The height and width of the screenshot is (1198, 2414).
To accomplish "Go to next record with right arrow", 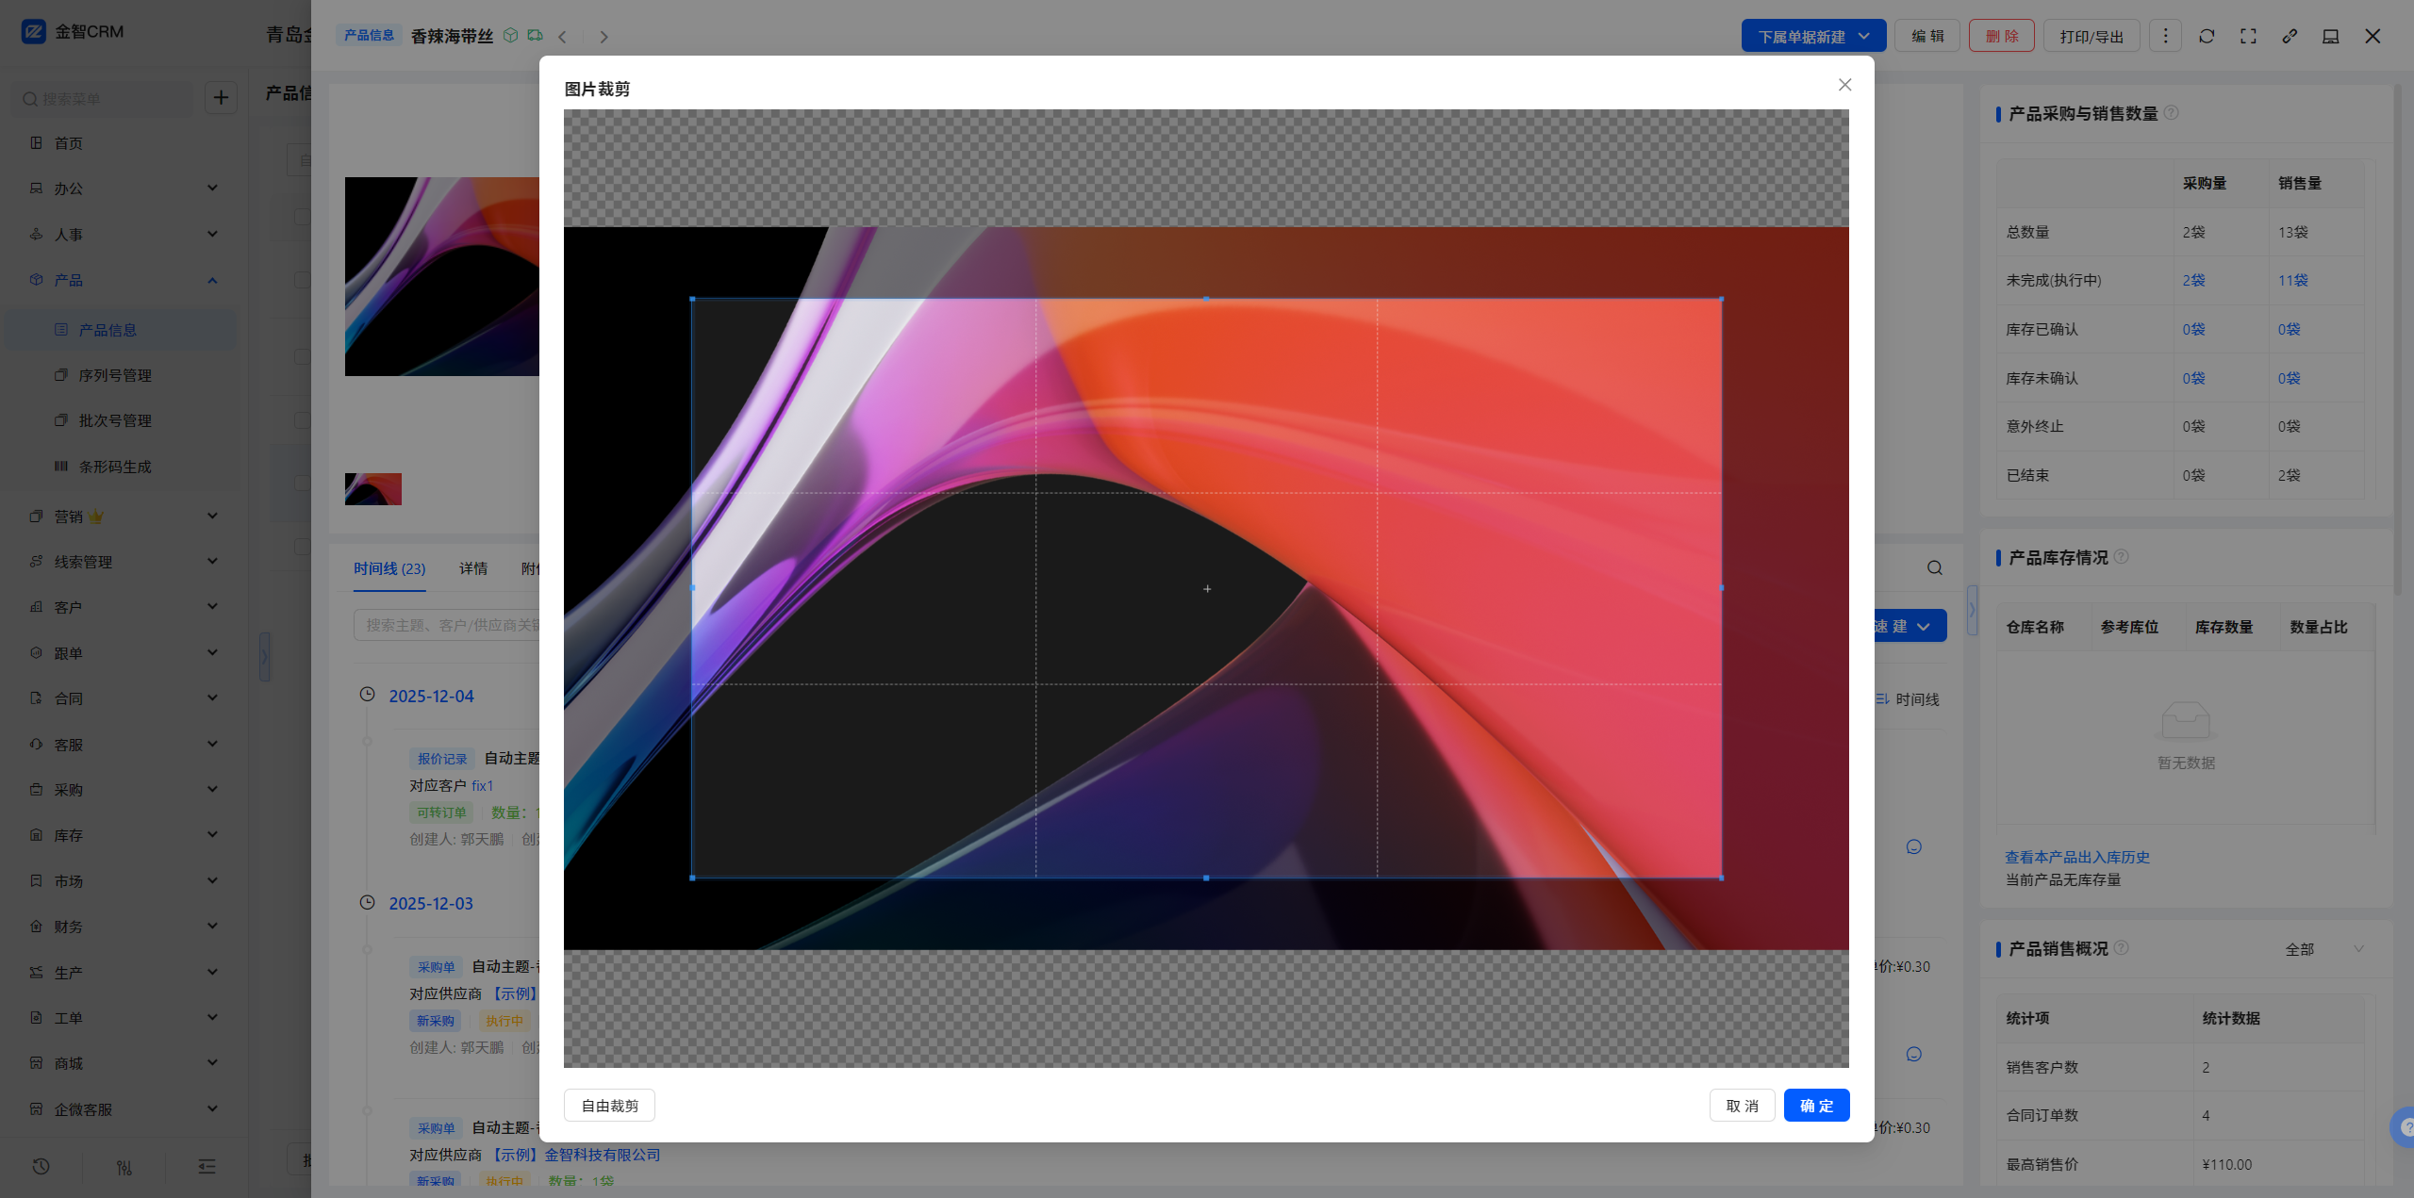I will pyautogui.click(x=603, y=37).
